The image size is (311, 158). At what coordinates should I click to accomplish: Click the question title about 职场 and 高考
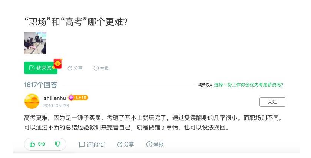point(76,22)
